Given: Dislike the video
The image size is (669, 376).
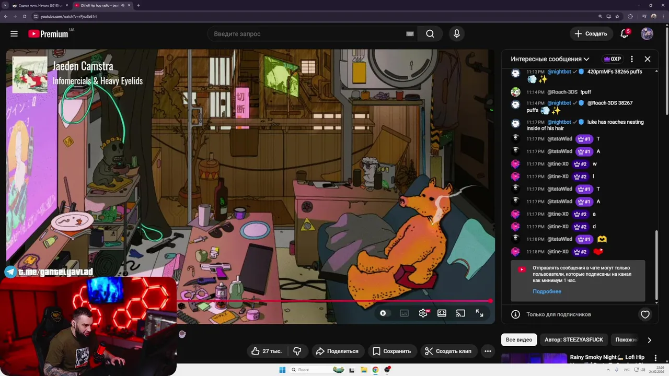Looking at the screenshot, I should (297, 351).
